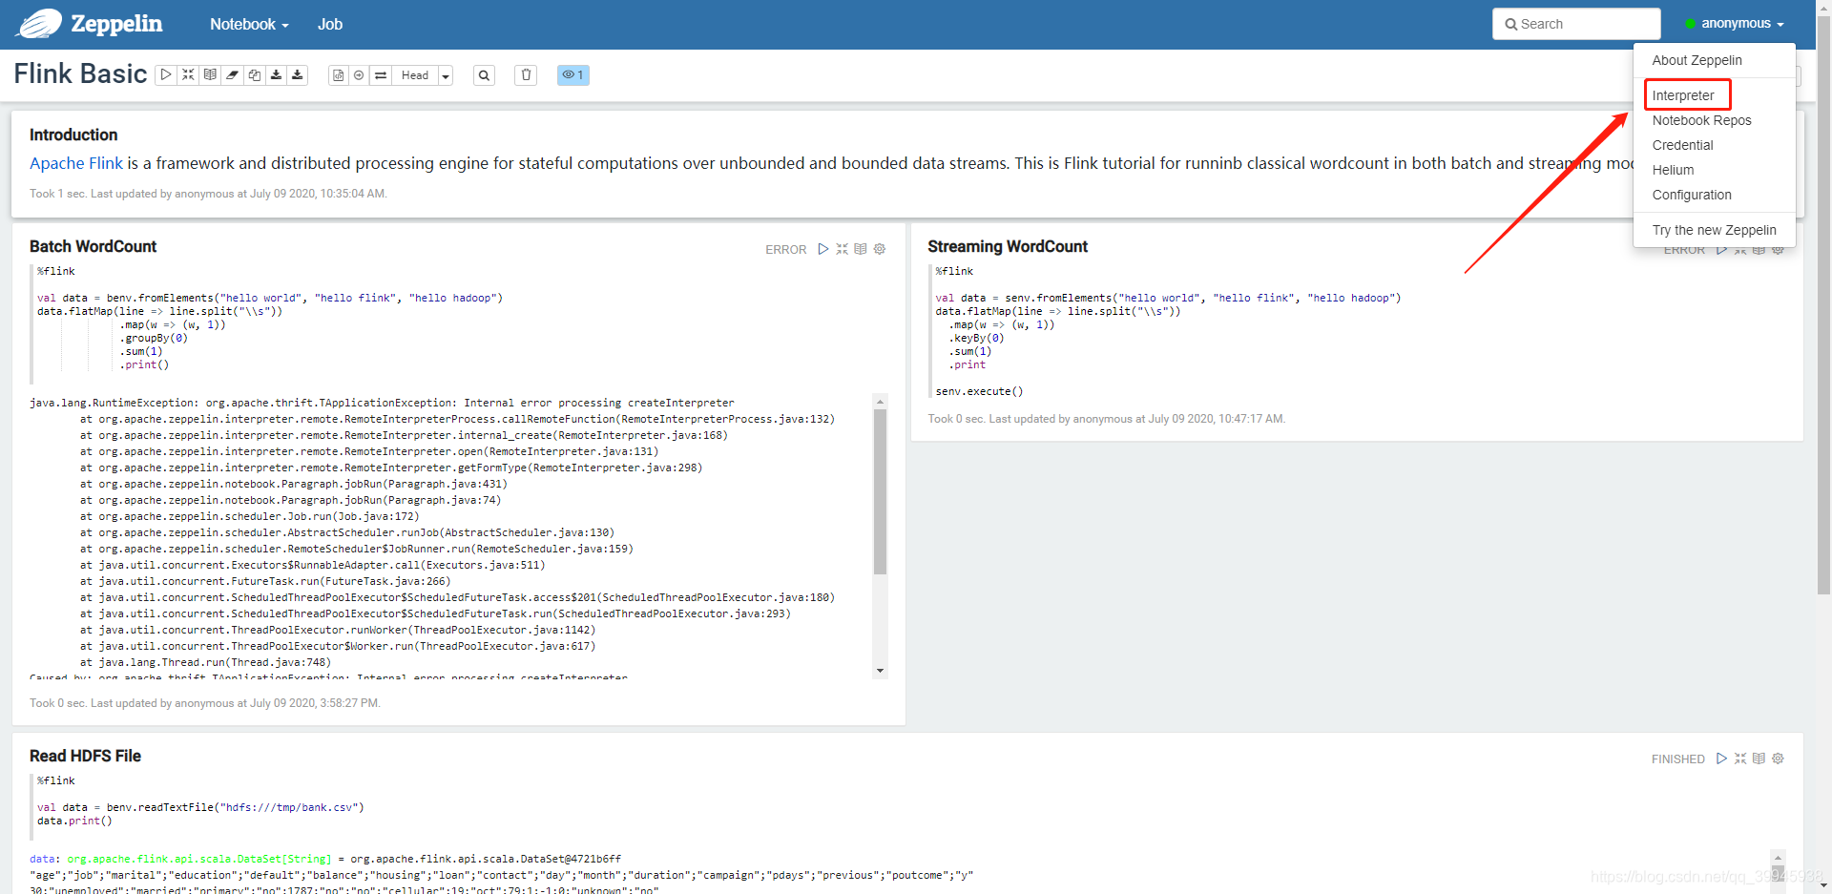The image size is (1832, 894).
Task: Click the FINISHED status of Read HDFS File
Action: point(1677,759)
